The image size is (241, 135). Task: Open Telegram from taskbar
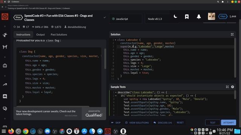[100, 131]
